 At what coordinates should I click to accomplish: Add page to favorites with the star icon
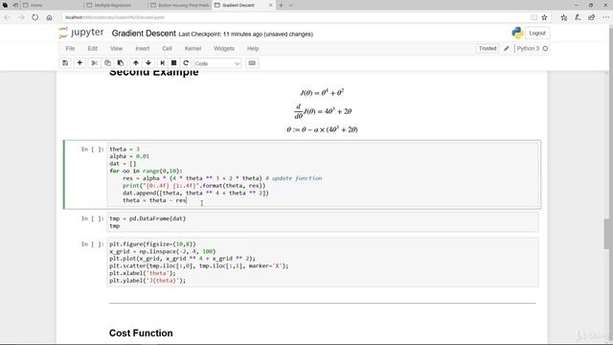[x=545, y=17]
